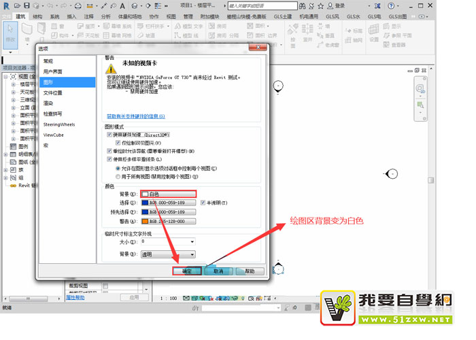This screenshot has height=340, width=476.
Task: Click the 模型 文字 model text icon
Action: coord(178,27)
